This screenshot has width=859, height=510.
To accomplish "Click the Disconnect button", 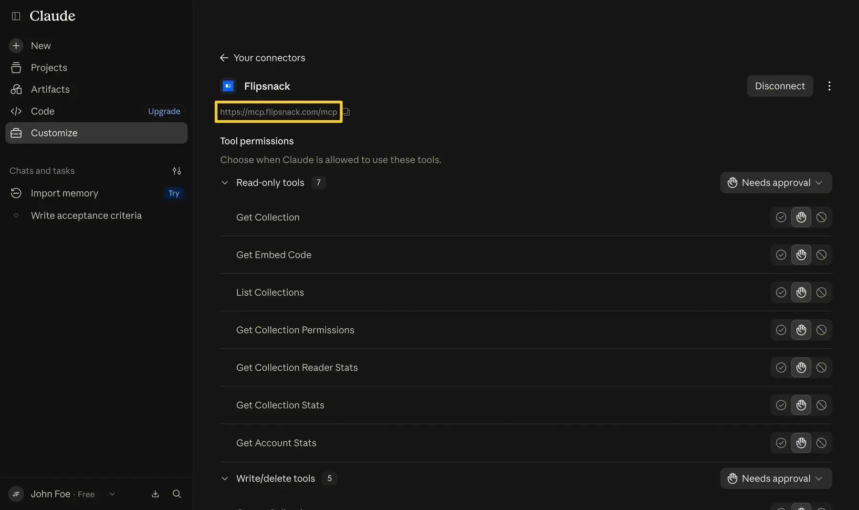I will point(780,86).
